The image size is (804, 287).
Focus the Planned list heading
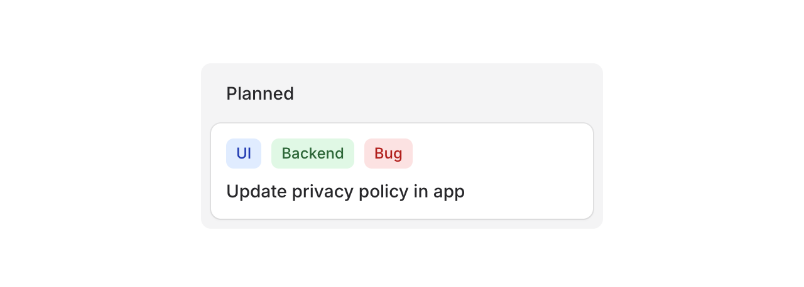[x=260, y=93]
